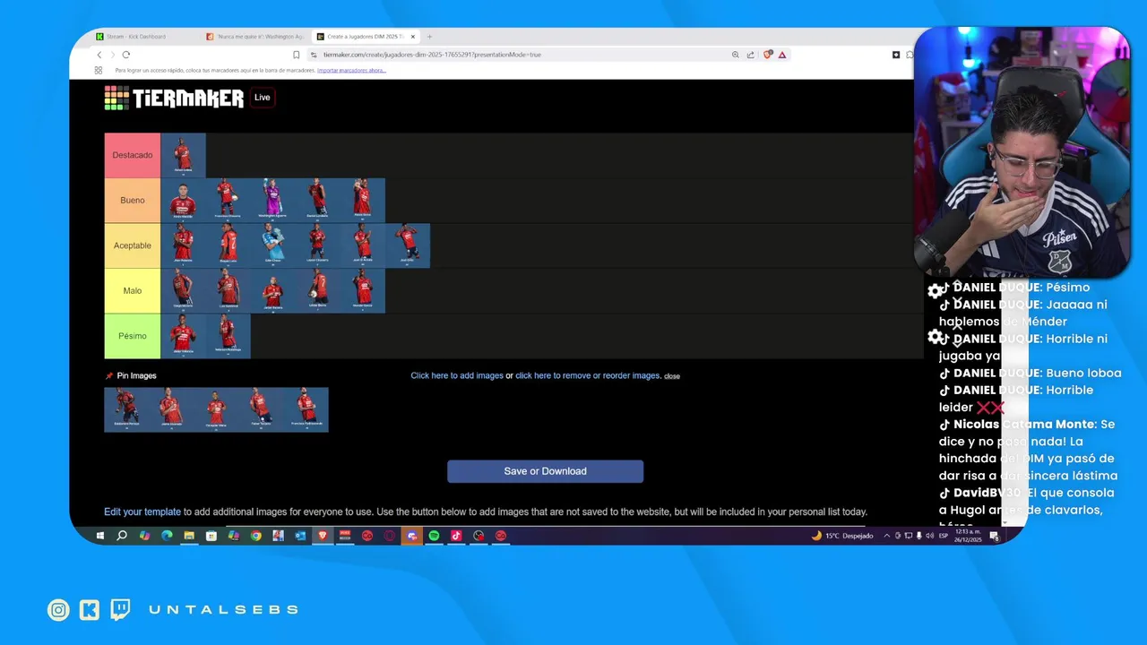Image resolution: width=1147 pixels, height=645 pixels.
Task: Click the Malo tier label
Action: click(133, 290)
